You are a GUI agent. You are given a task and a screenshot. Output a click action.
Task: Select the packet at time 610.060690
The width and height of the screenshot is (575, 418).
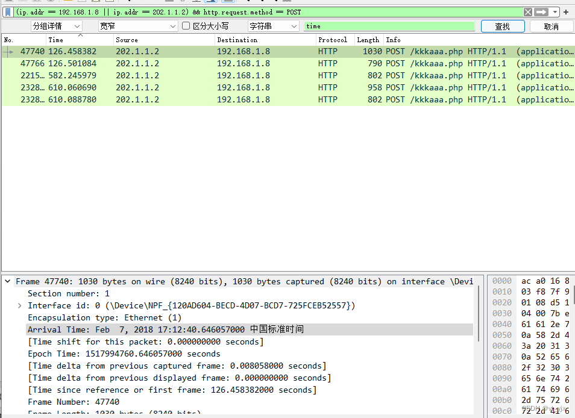(x=288, y=87)
